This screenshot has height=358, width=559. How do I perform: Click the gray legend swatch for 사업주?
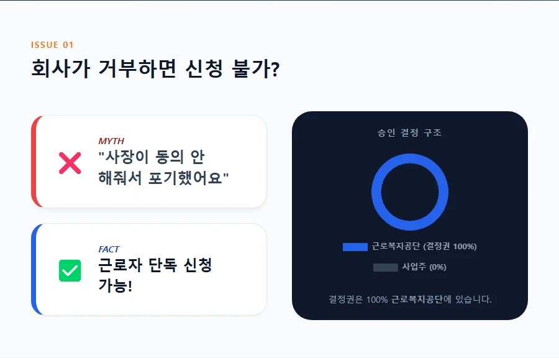click(385, 267)
